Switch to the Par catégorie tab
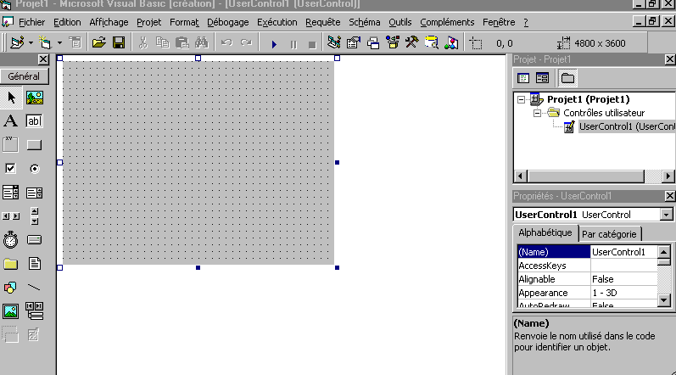 tap(611, 233)
